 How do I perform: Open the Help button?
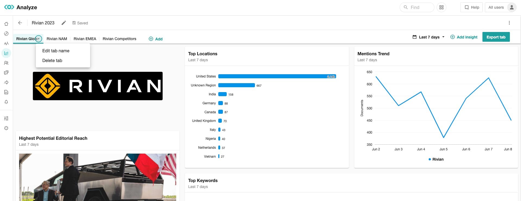point(472,7)
